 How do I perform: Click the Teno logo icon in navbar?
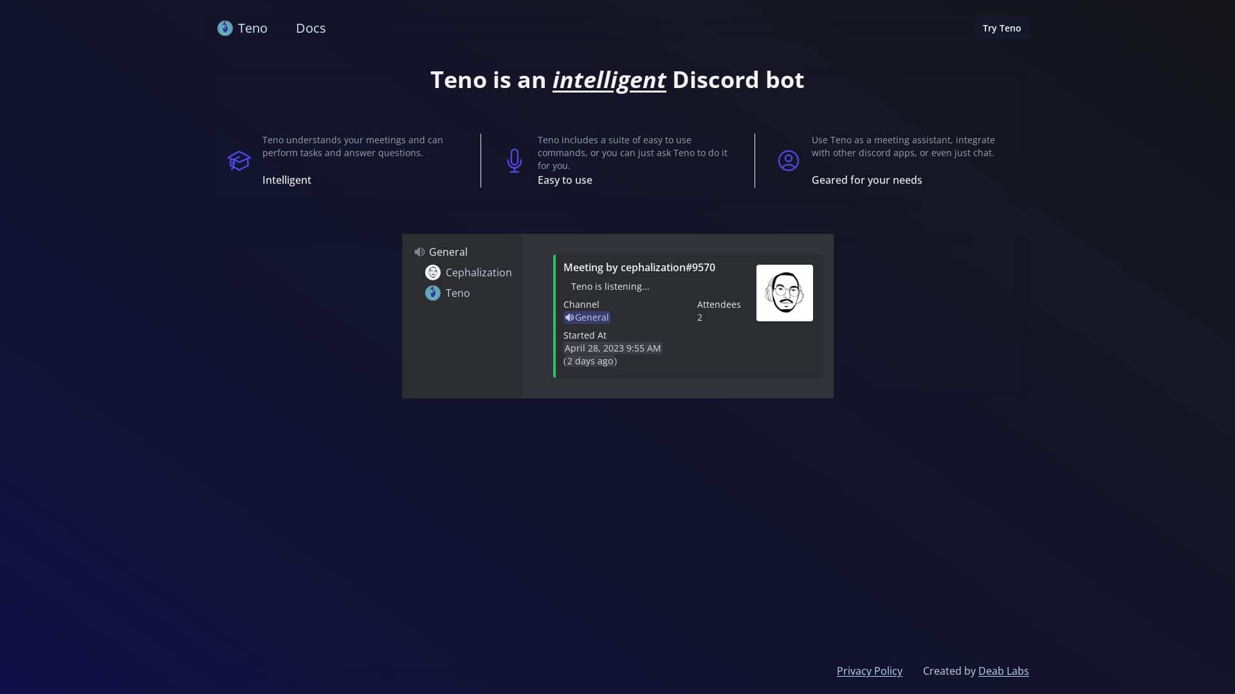[224, 28]
